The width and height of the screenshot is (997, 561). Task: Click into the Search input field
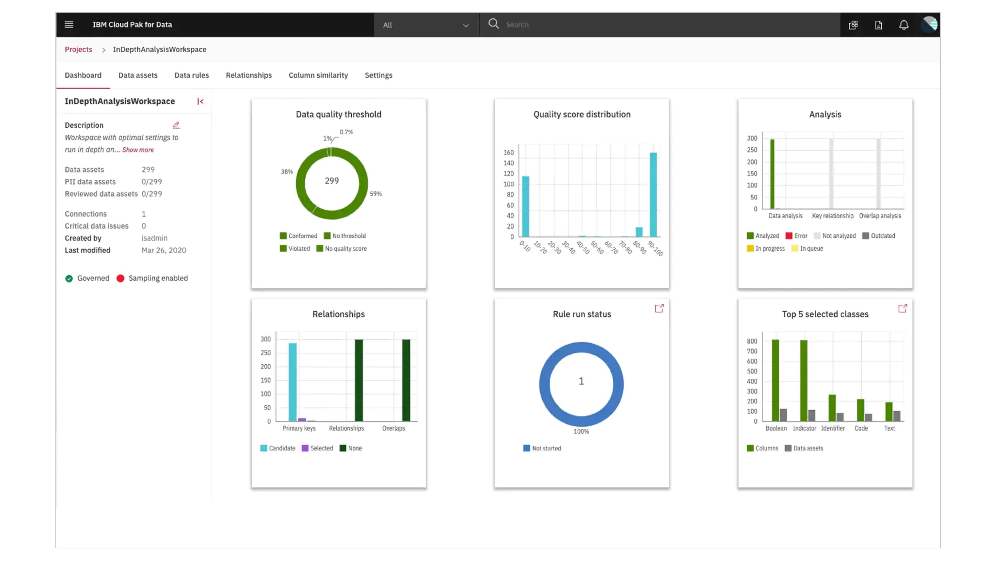point(658,25)
